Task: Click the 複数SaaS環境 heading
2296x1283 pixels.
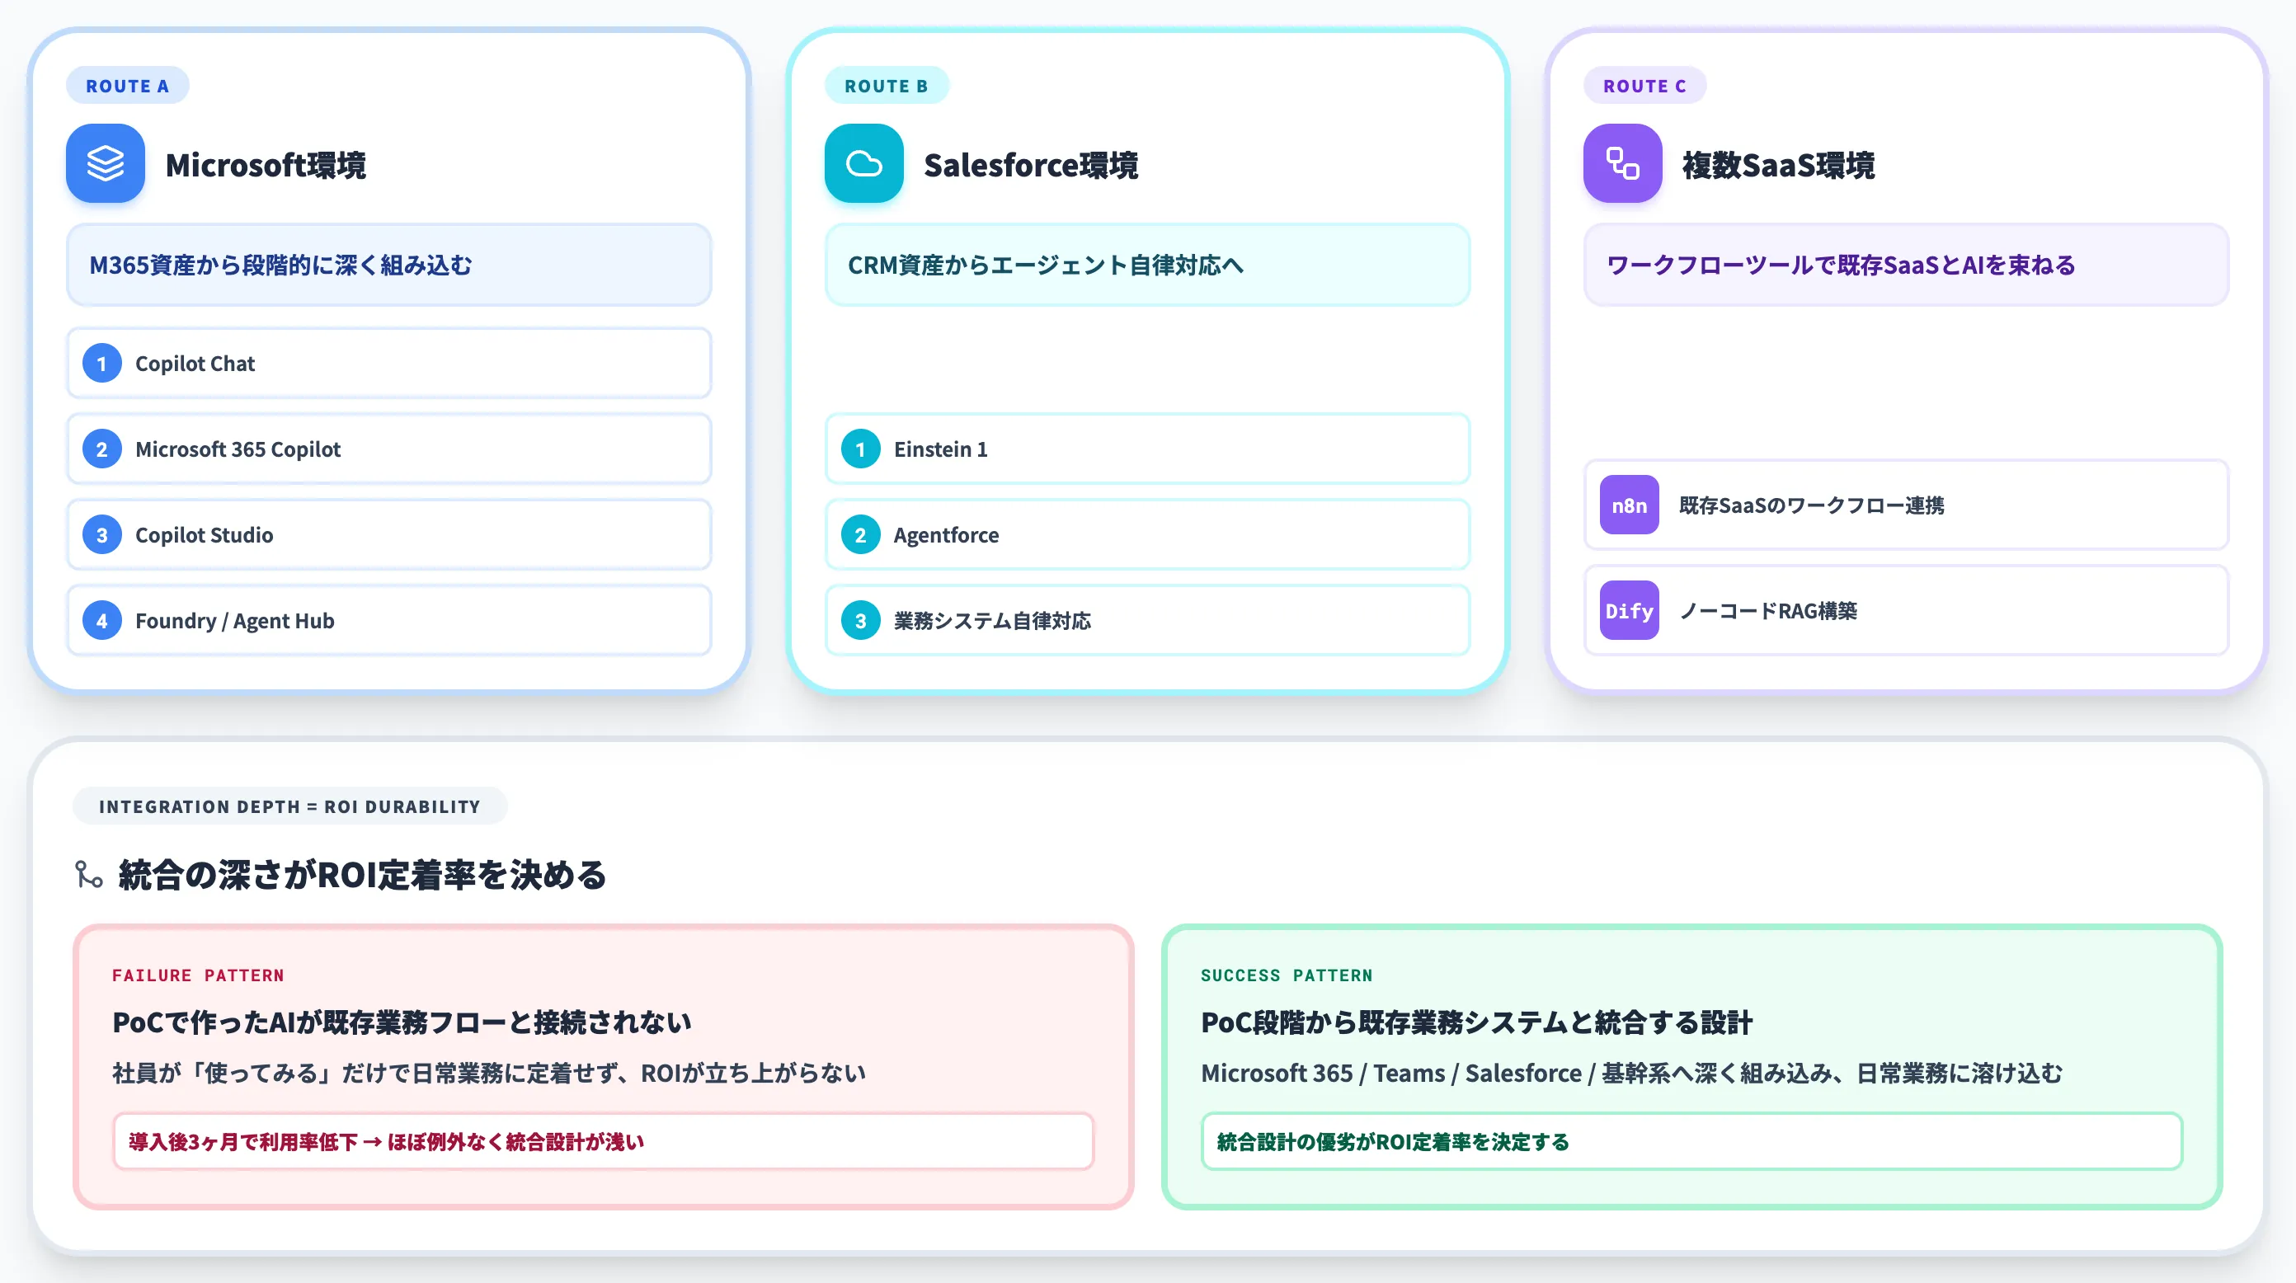Action: (1778, 165)
